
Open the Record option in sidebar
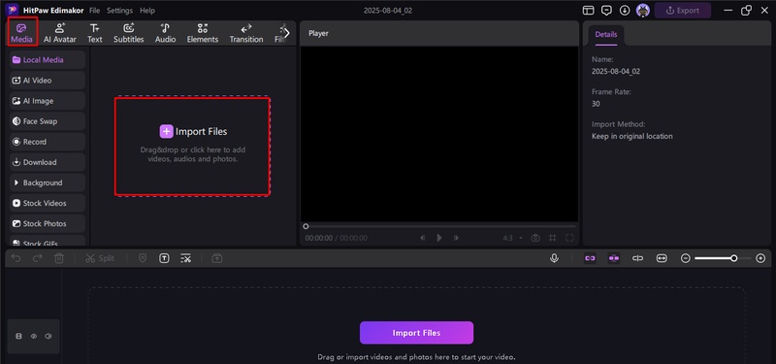pyautogui.click(x=47, y=142)
